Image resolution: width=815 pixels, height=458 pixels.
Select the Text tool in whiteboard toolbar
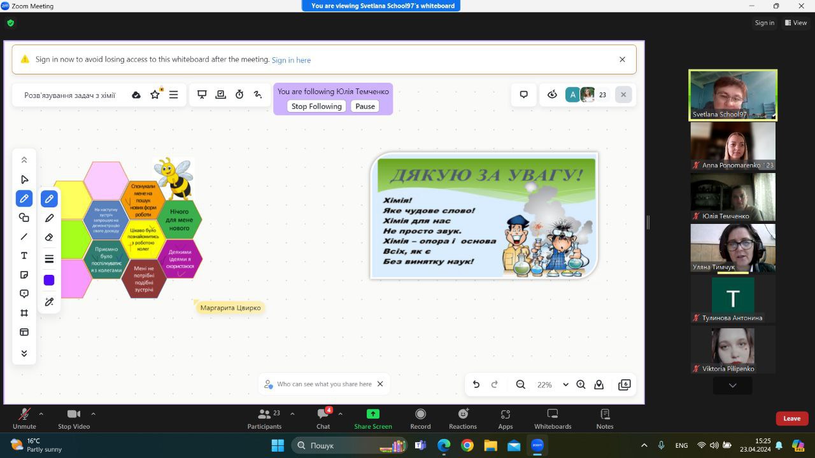click(x=24, y=256)
